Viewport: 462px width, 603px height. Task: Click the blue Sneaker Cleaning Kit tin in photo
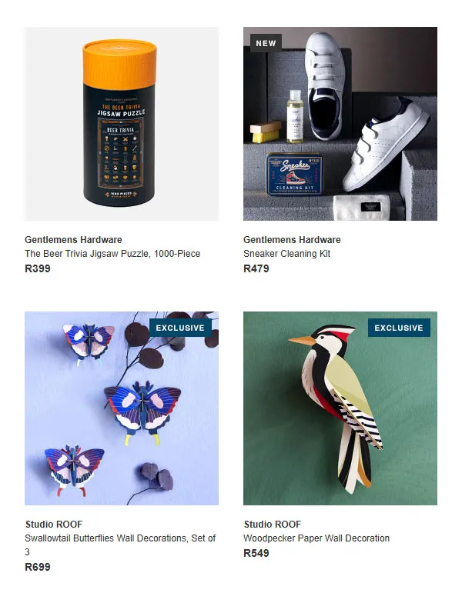click(x=295, y=174)
